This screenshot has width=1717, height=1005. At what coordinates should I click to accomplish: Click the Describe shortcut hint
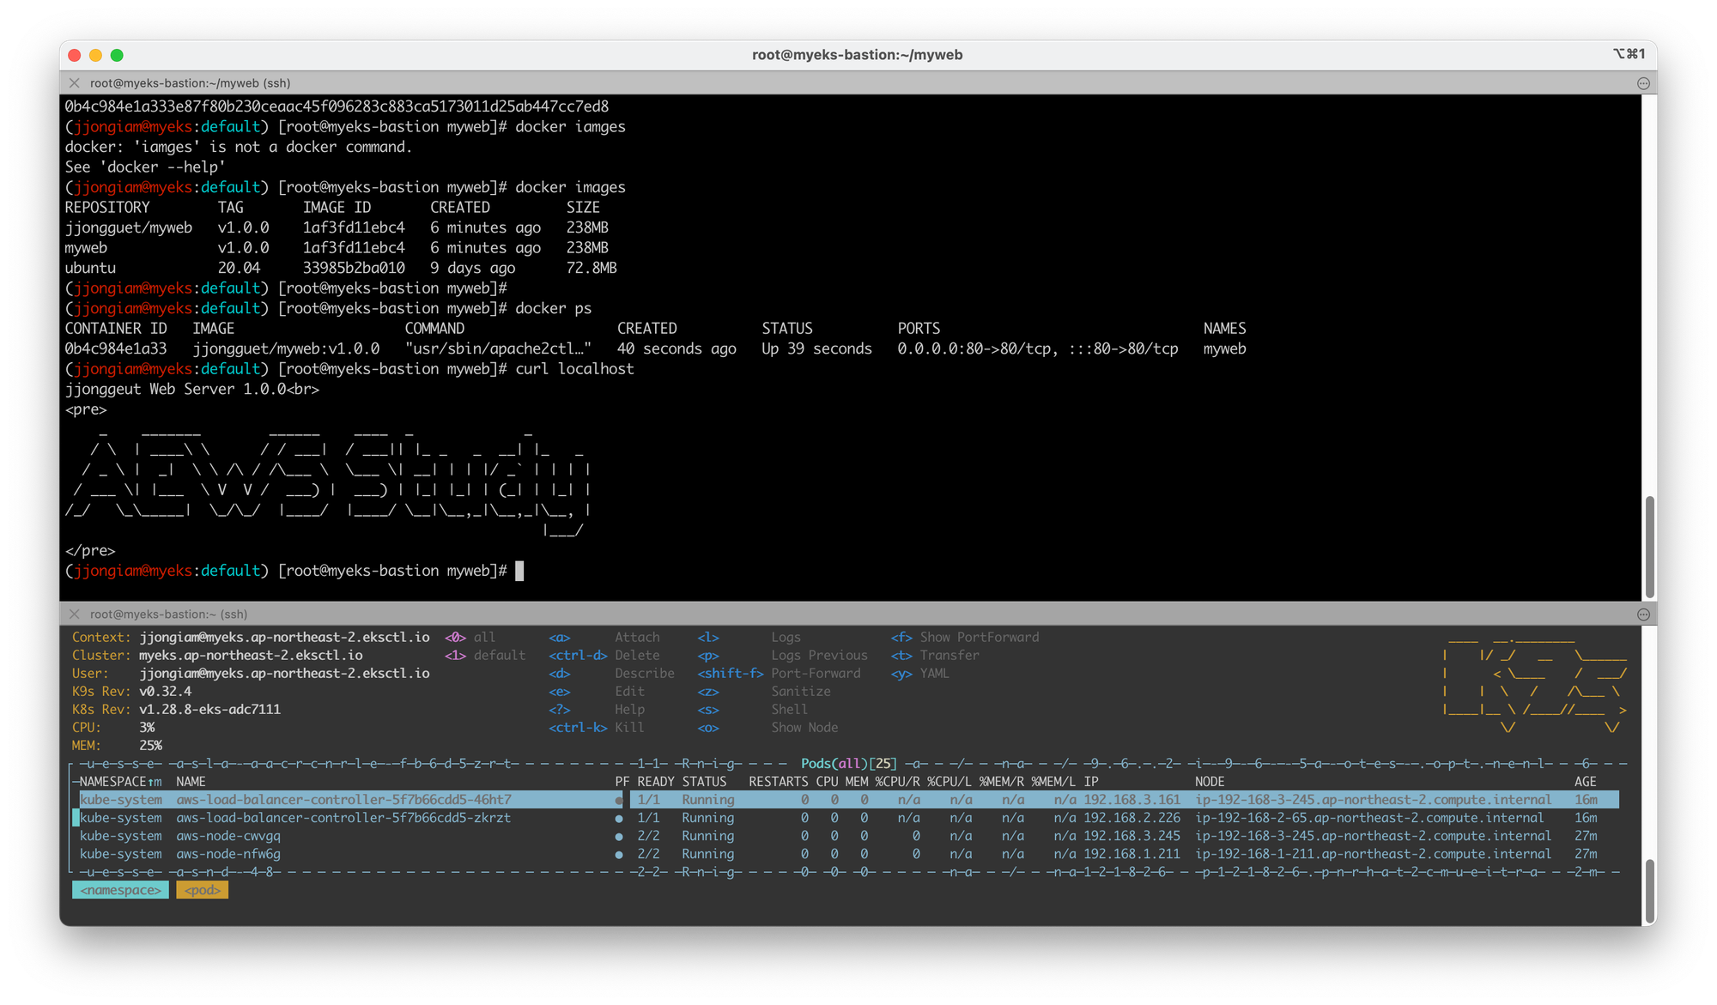tap(644, 674)
